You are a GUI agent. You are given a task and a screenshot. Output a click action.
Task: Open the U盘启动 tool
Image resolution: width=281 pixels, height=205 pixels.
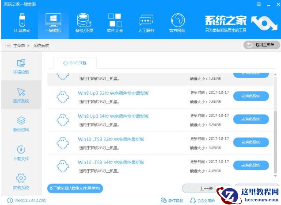pyautogui.click(x=22, y=23)
